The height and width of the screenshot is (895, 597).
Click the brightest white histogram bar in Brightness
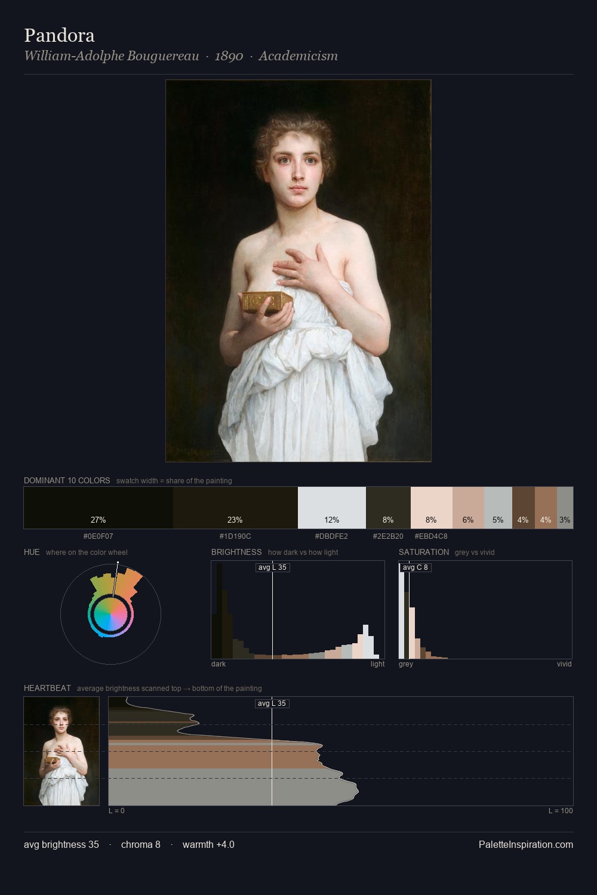(366, 641)
